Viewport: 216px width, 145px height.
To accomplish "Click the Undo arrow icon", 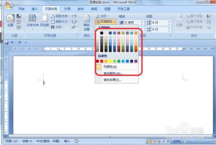I will pyautogui.click(x=12, y=43).
